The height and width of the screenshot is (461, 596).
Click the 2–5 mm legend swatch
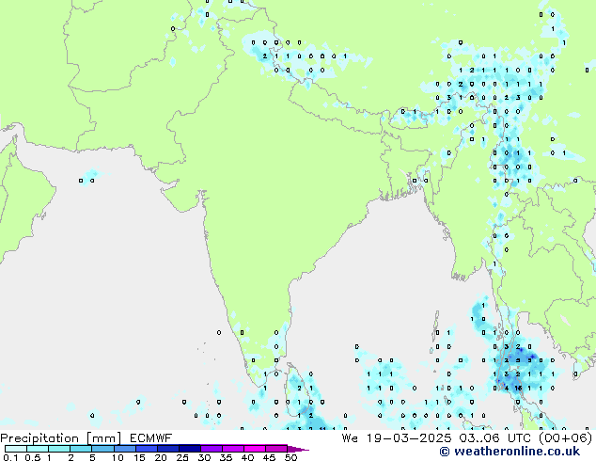coord(81,449)
